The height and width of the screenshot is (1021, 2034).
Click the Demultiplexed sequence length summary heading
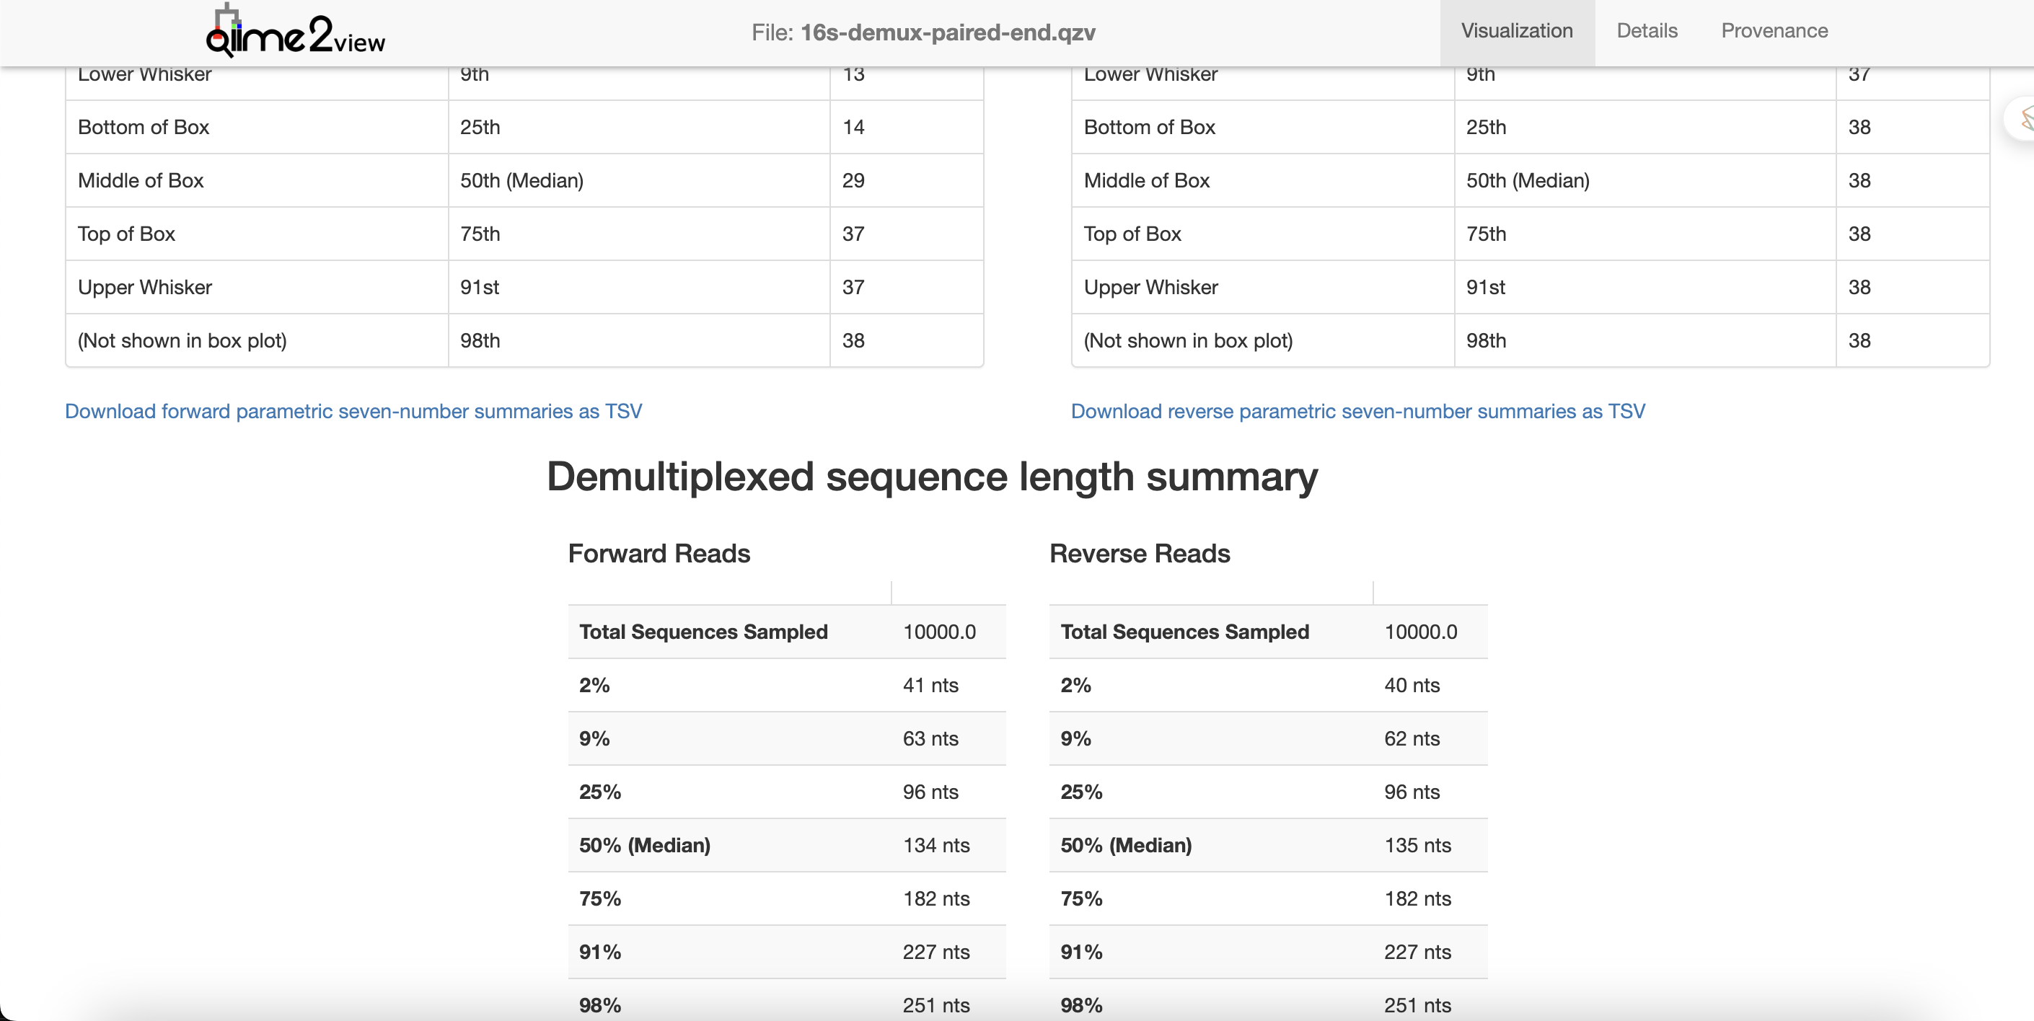pos(932,477)
